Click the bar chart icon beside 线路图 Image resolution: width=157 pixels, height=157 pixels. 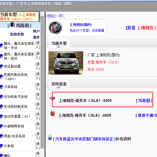click(x=12, y=24)
